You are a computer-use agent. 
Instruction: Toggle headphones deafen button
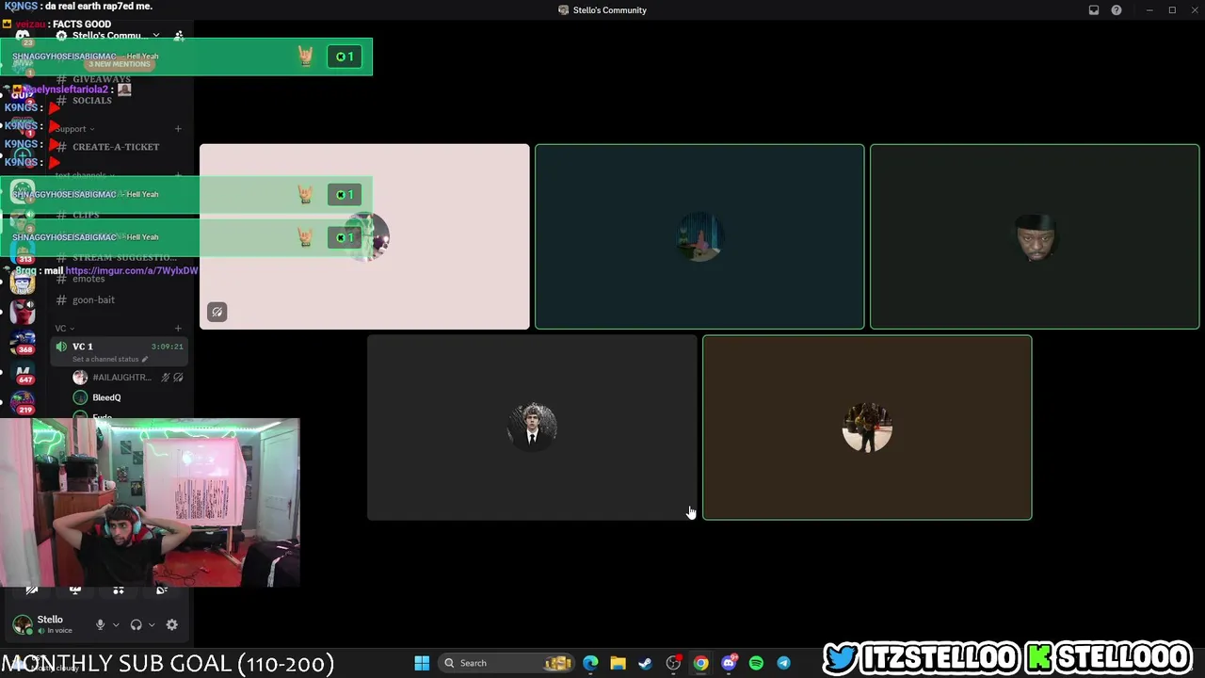pos(136,624)
